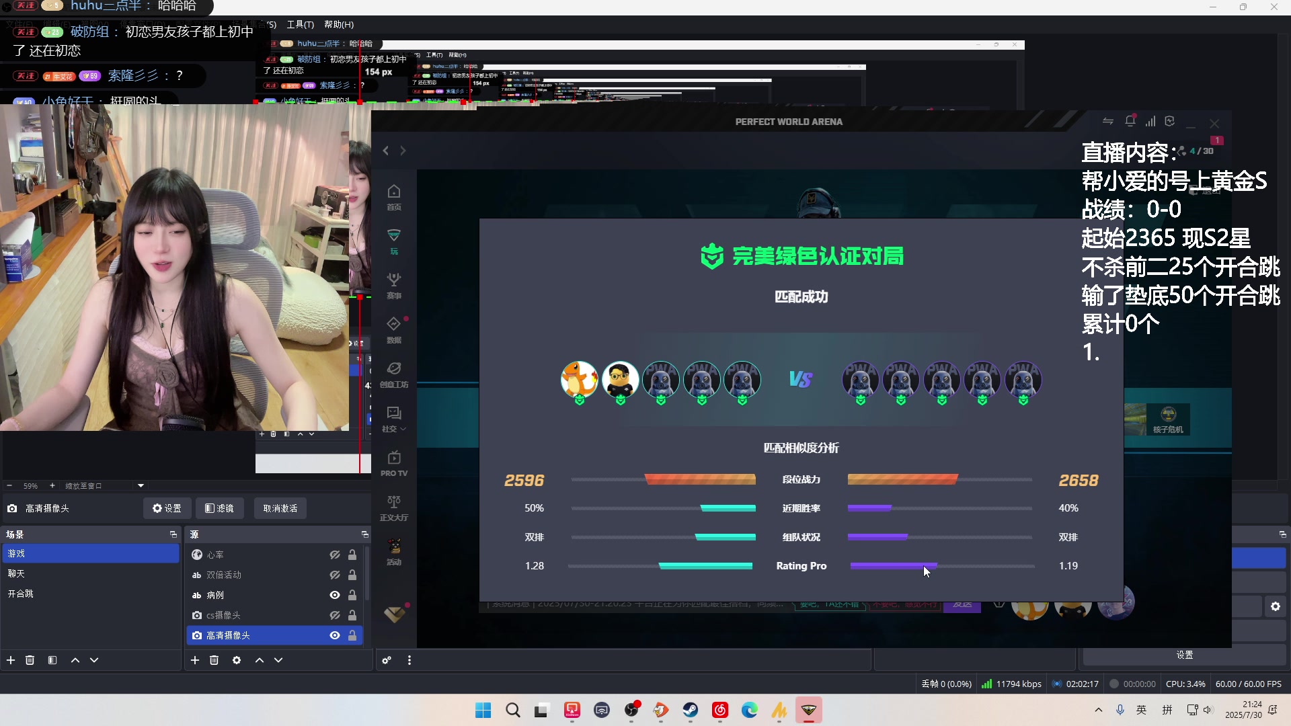
Task: Click 英 input language indicator
Action: pos(1142,710)
